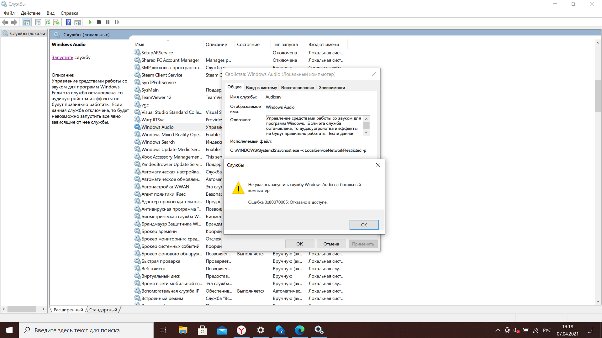Open the Mail app from taskbar
Image resolution: width=602 pixels, height=338 pixels.
coord(222,330)
